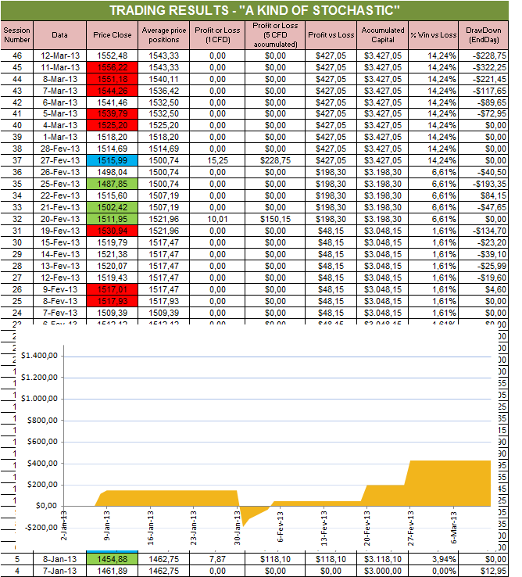The image size is (522, 577).
Task: Click the drawdown cell '$4,60'
Action: [x=484, y=289]
